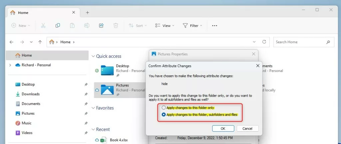Open the New dropdown menu
The height and width of the screenshot is (144, 341).
[21, 26]
